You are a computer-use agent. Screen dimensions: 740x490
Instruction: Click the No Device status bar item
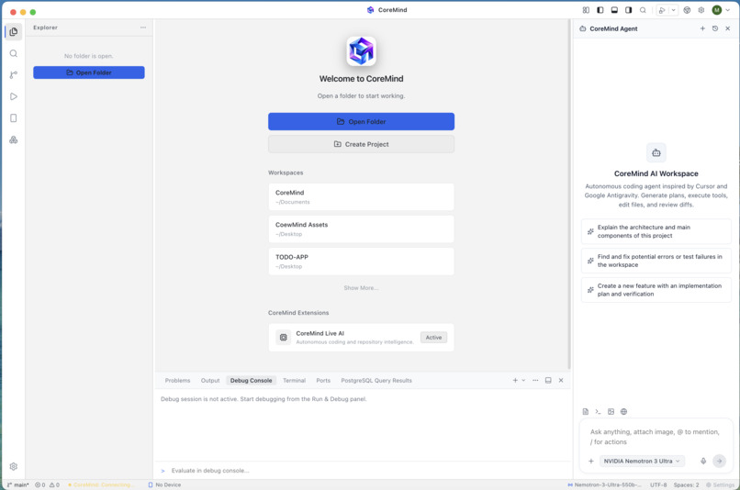164,484
